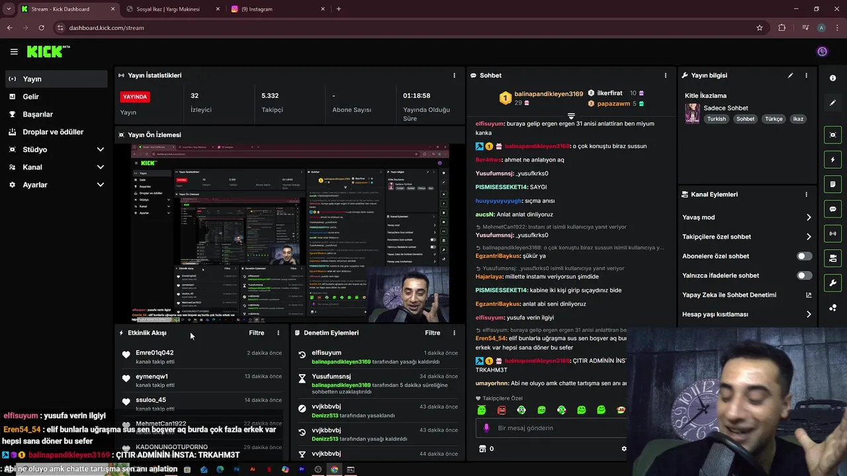Toggle the wrench stream info widget icon

[x=832, y=283]
